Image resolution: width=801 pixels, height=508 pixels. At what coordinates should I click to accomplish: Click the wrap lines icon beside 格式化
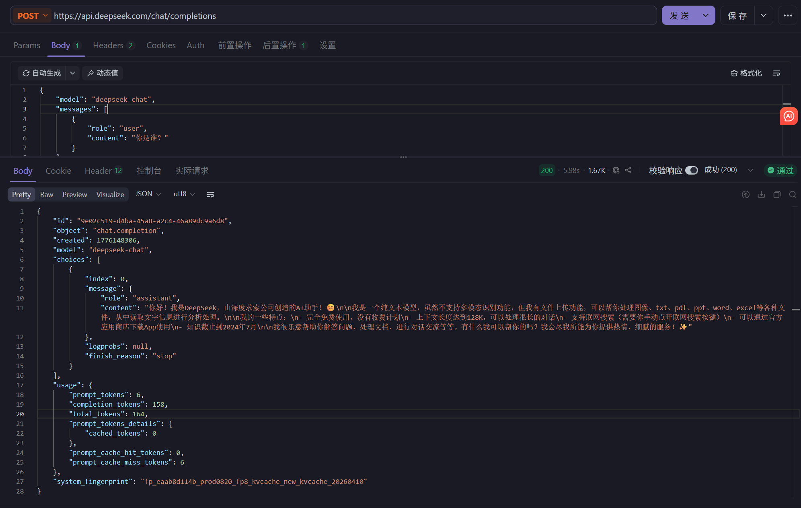776,73
